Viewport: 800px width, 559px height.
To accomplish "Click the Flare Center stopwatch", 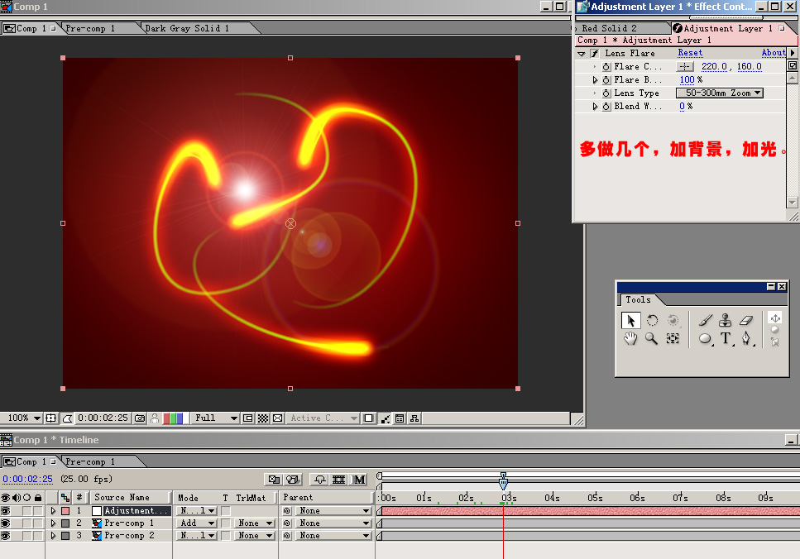I will (606, 67).
